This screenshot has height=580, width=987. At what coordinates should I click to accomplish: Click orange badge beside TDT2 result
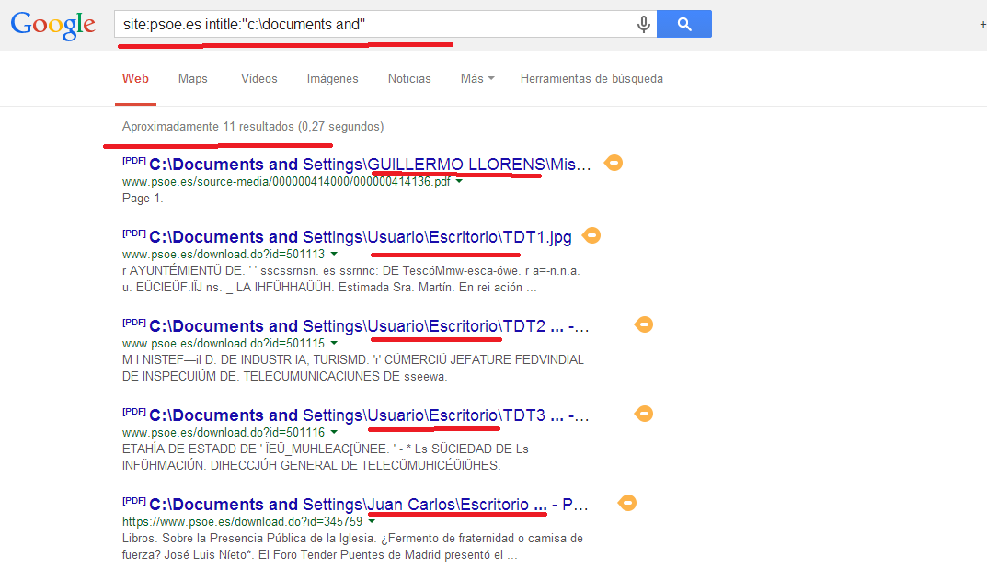click(643, 324)
